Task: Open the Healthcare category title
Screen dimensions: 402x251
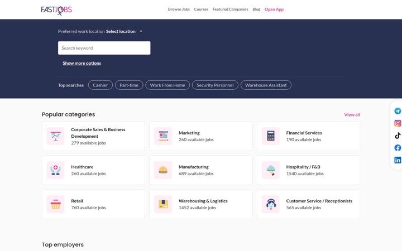Action: (82, 167)
